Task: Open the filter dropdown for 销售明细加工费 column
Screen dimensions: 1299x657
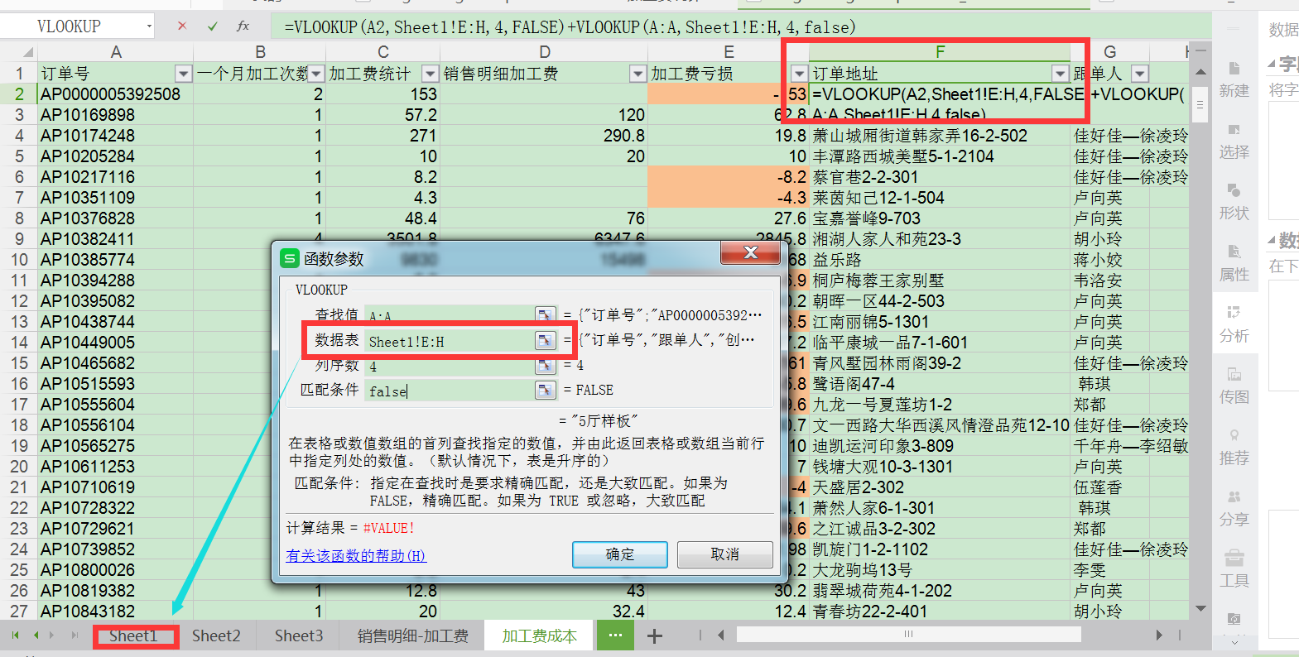Action: [x=637, y=74]
